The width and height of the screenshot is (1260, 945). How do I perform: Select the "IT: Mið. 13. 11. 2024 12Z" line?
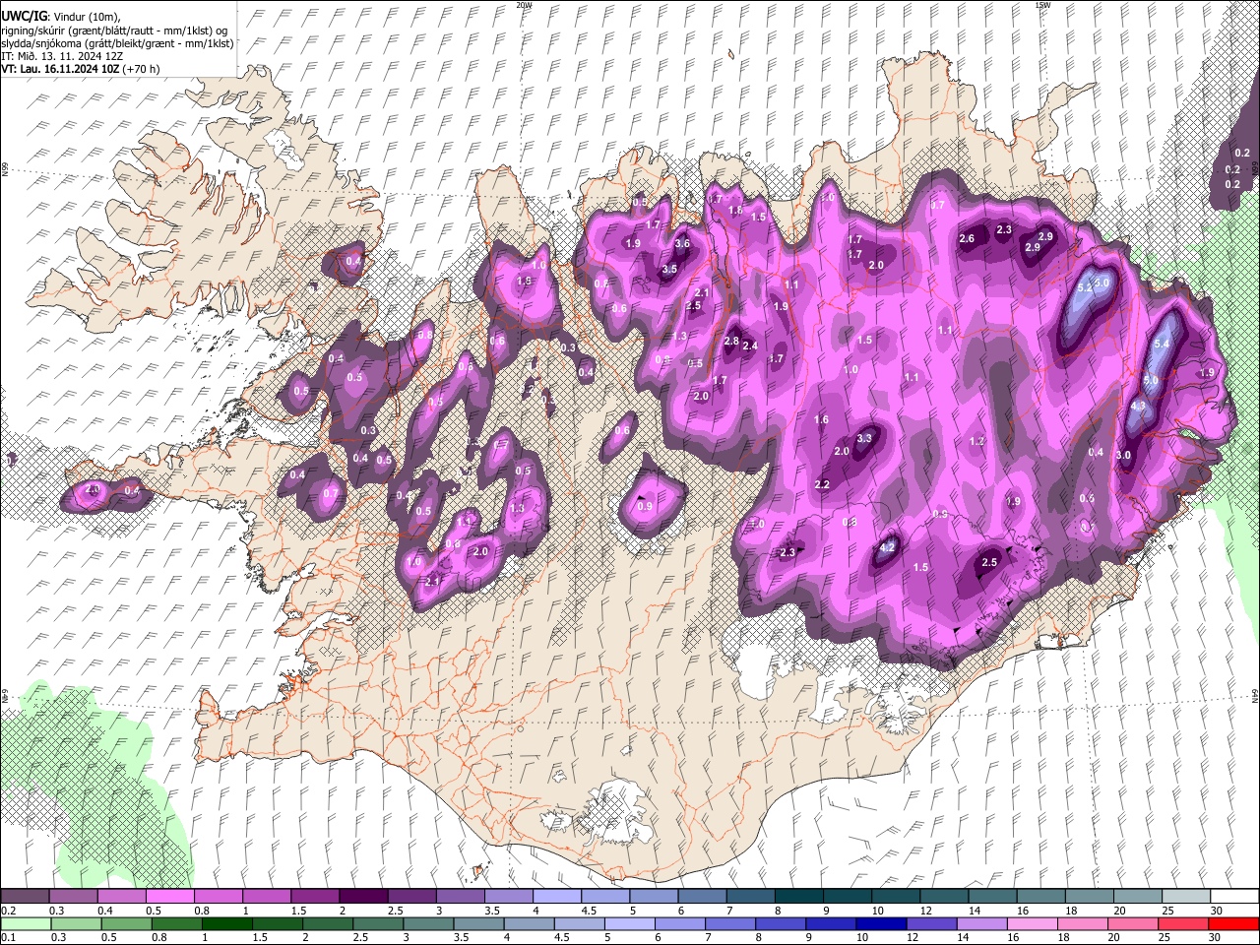coord(62,56)
